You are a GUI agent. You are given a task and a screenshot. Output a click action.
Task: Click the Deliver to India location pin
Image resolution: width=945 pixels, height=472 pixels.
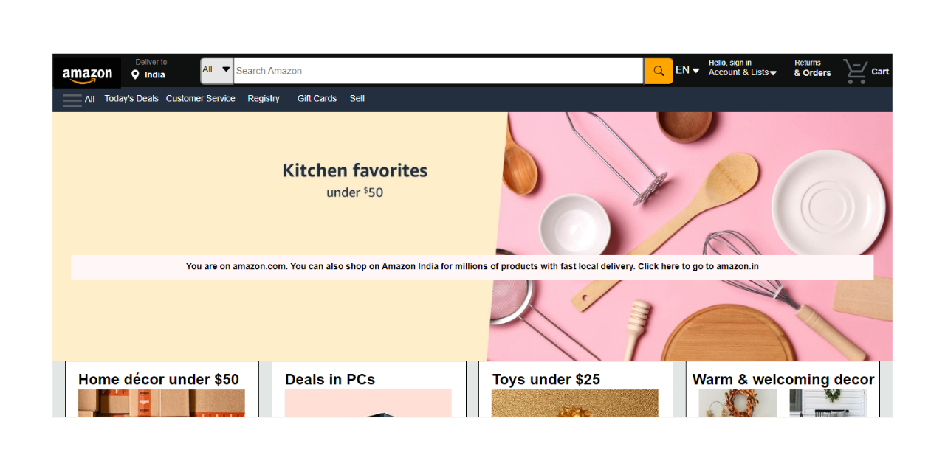pyautogui.click(x=135, y=74)
